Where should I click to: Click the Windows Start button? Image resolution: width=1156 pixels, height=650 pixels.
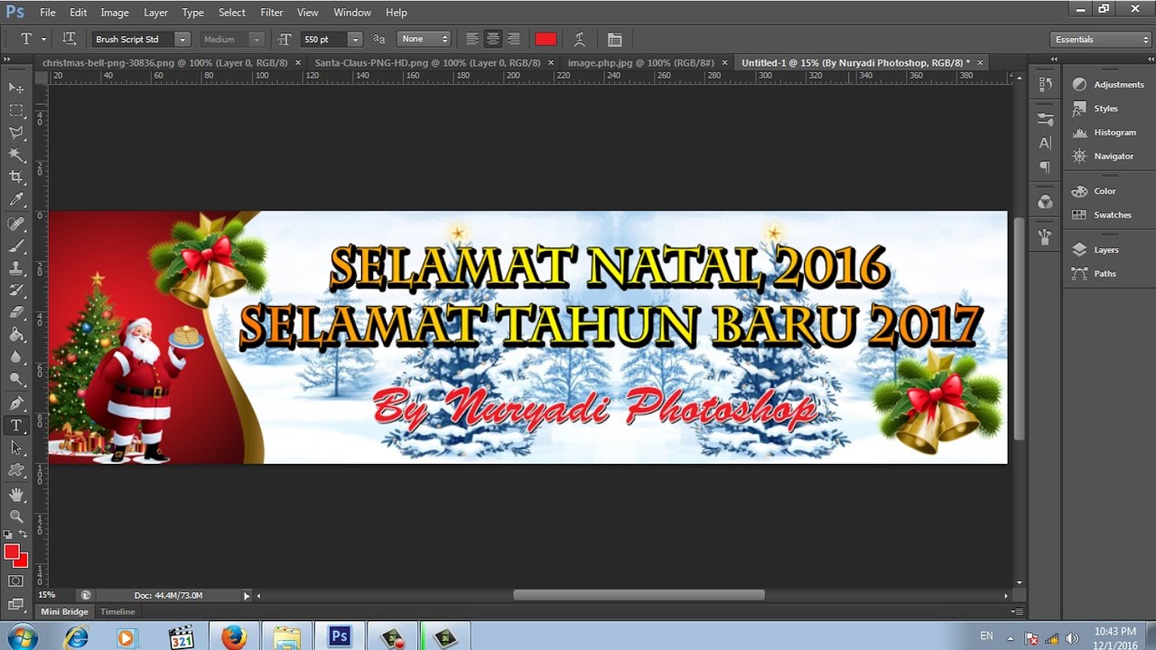[22, 636]
